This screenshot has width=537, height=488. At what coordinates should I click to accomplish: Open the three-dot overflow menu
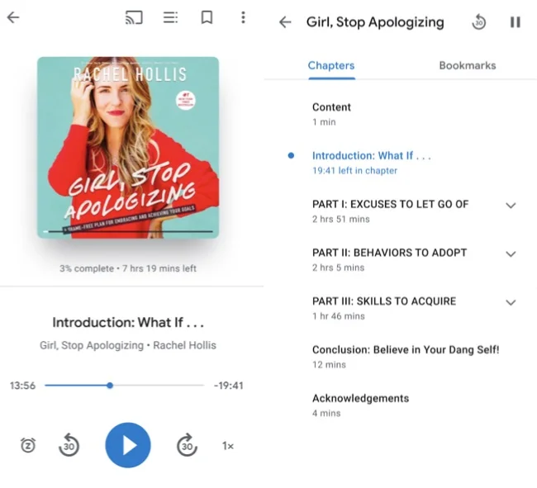243,17
